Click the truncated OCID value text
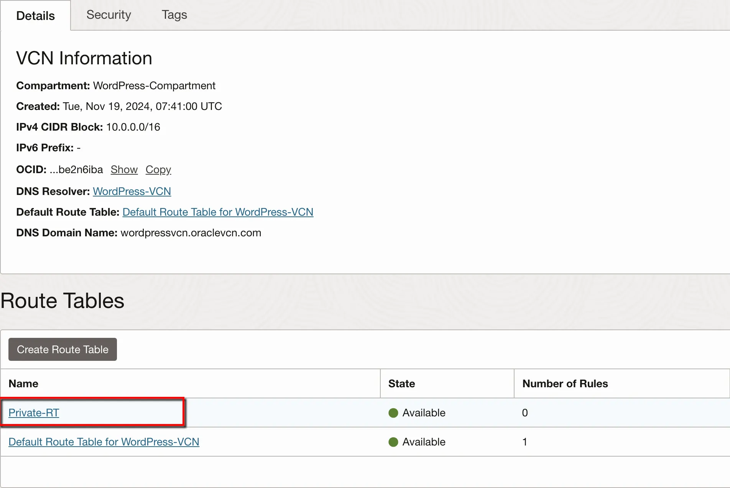Image resolution: width=730 pixels, height=488 pixels. [x=76, y=170]
